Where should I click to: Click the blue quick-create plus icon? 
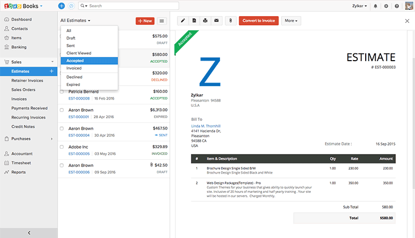61,6
